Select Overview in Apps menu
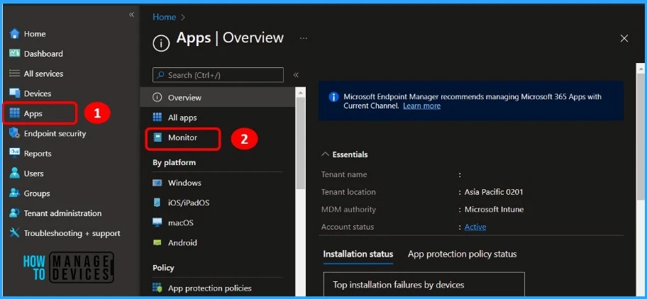The width and height of the screenshot is (647, 299). 184,98
